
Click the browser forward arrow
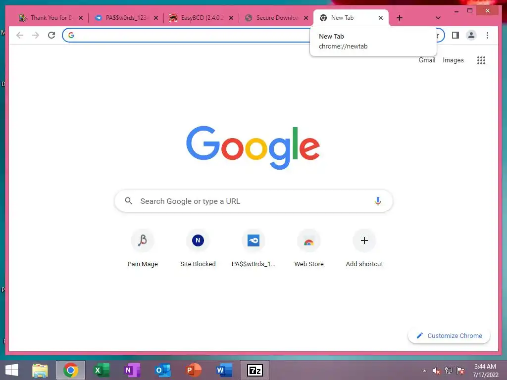point(36,35)
